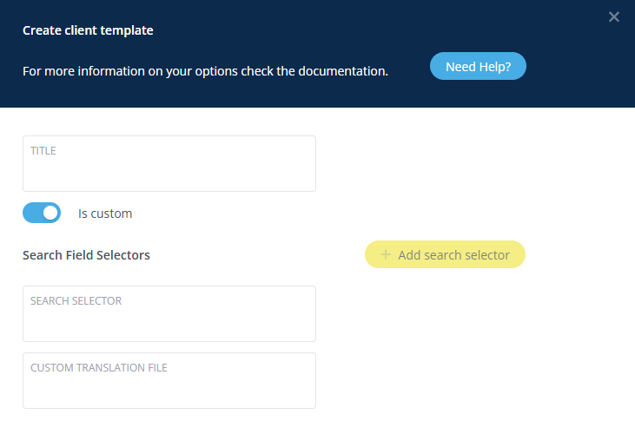Close the Create client template dialog
The image size is (635, 434).
click(613, 17)
